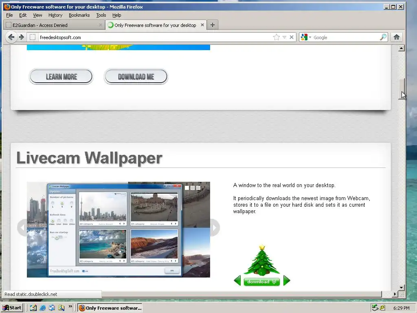Select the second slideshow indicator square

tap(193, 188)
